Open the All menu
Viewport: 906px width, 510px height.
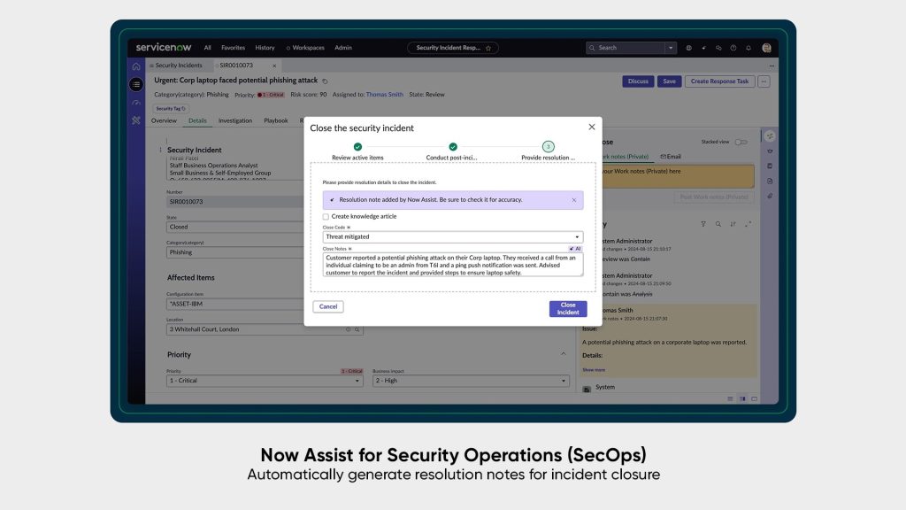[207, 48]
